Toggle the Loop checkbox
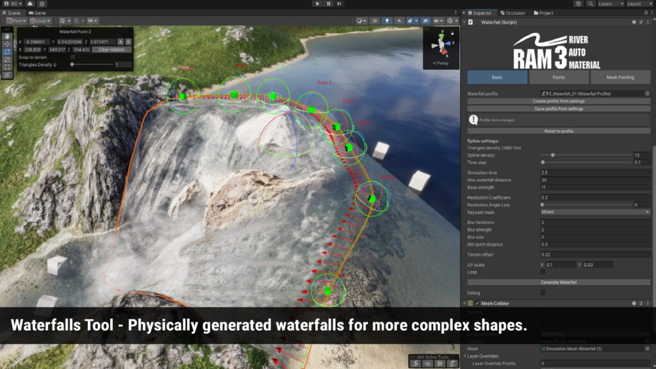The width and height of the screenshot is (656, 369). (x=543, y=272)
